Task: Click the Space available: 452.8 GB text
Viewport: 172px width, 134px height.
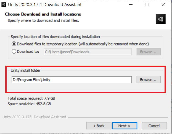Action: click(x=29, y=104)
